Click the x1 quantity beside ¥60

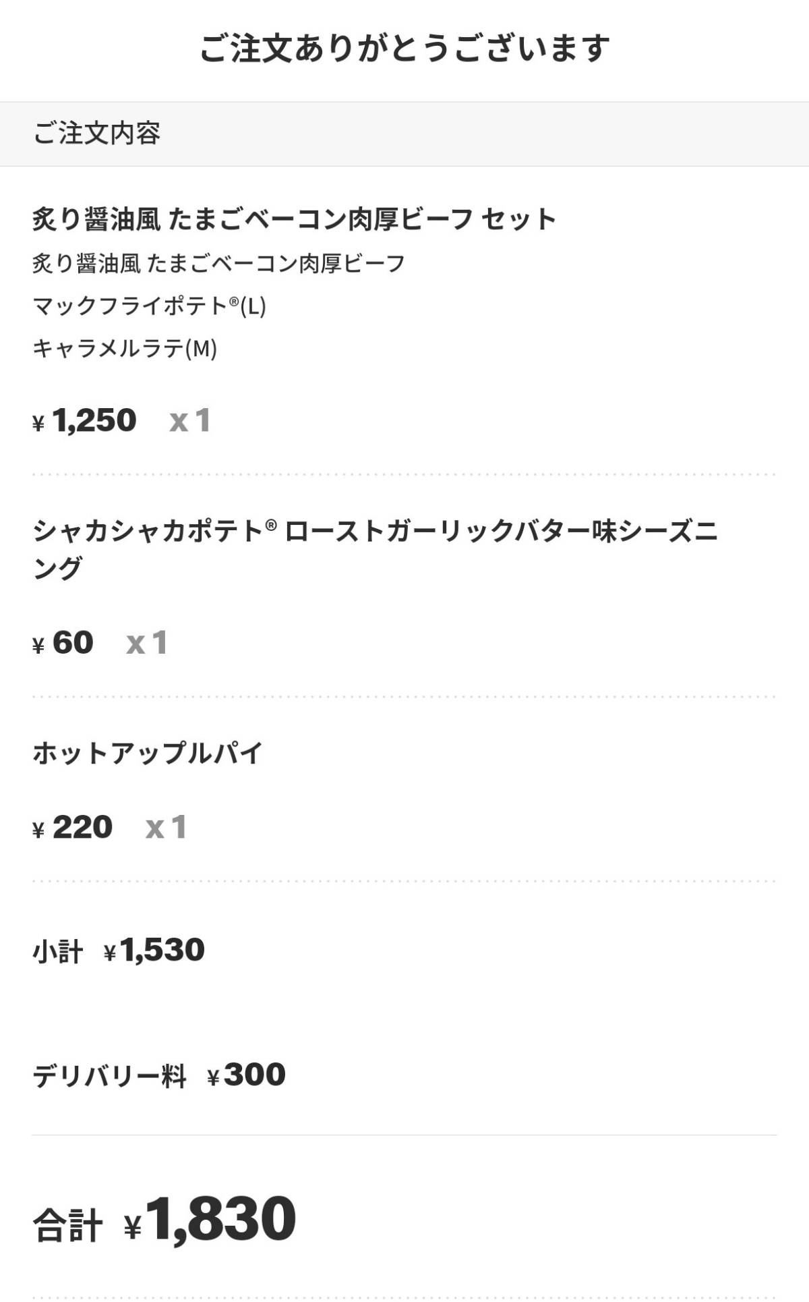pos(147,642)
